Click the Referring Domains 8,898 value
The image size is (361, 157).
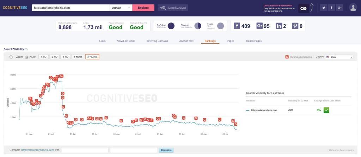tap(65, 27)
